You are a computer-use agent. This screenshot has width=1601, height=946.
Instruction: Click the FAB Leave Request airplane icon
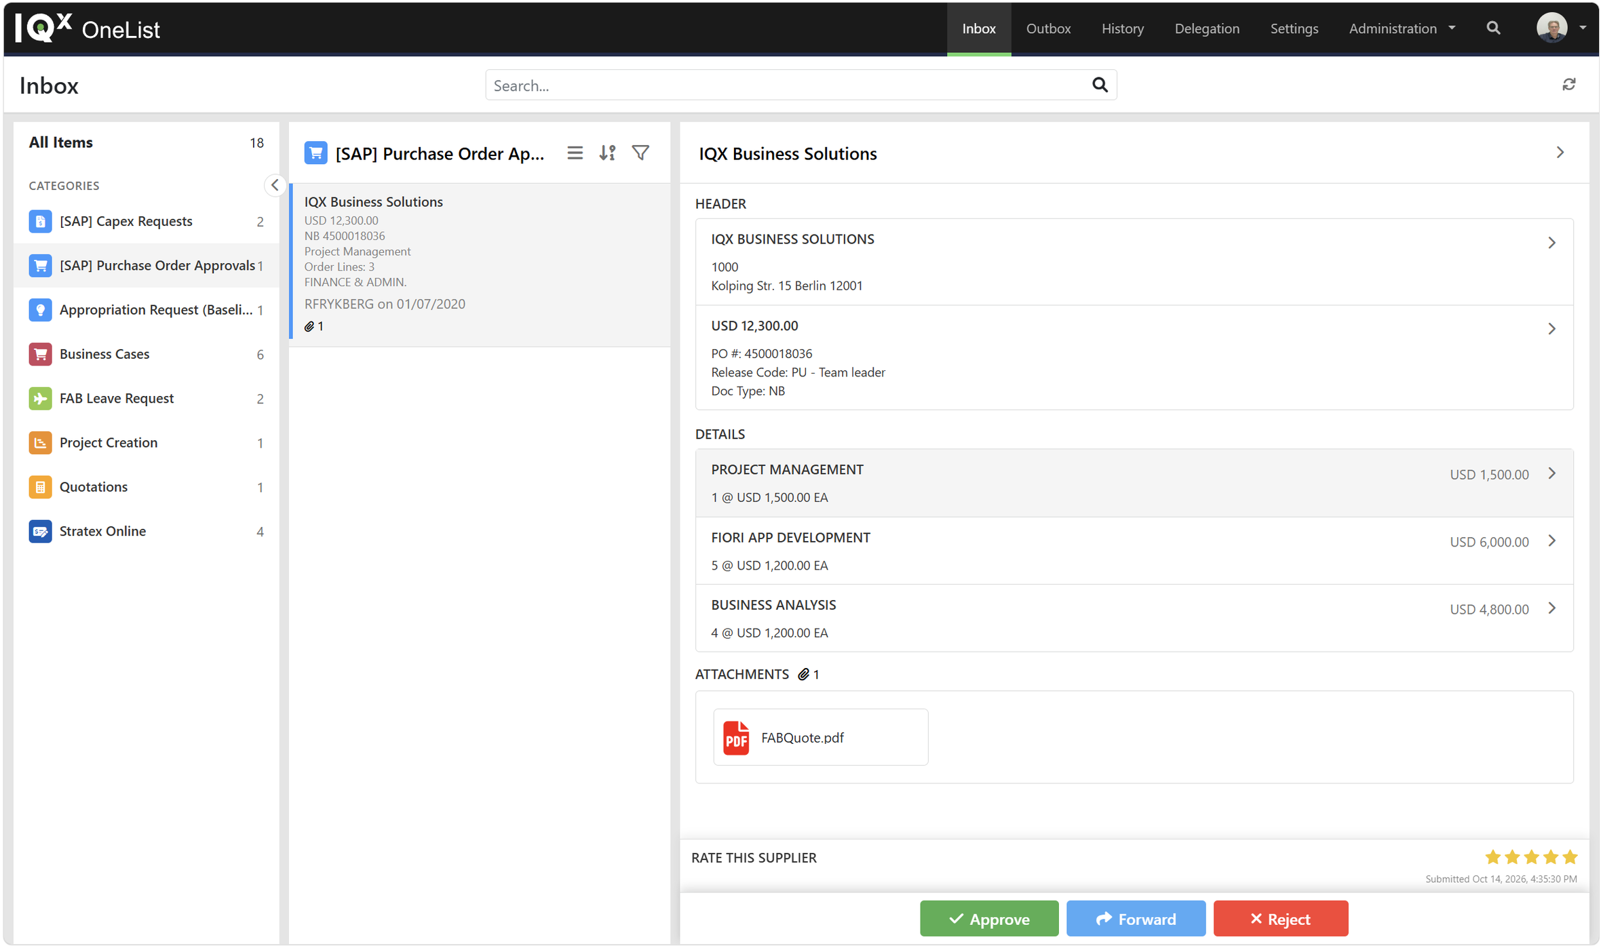click(x=40, y=398)
